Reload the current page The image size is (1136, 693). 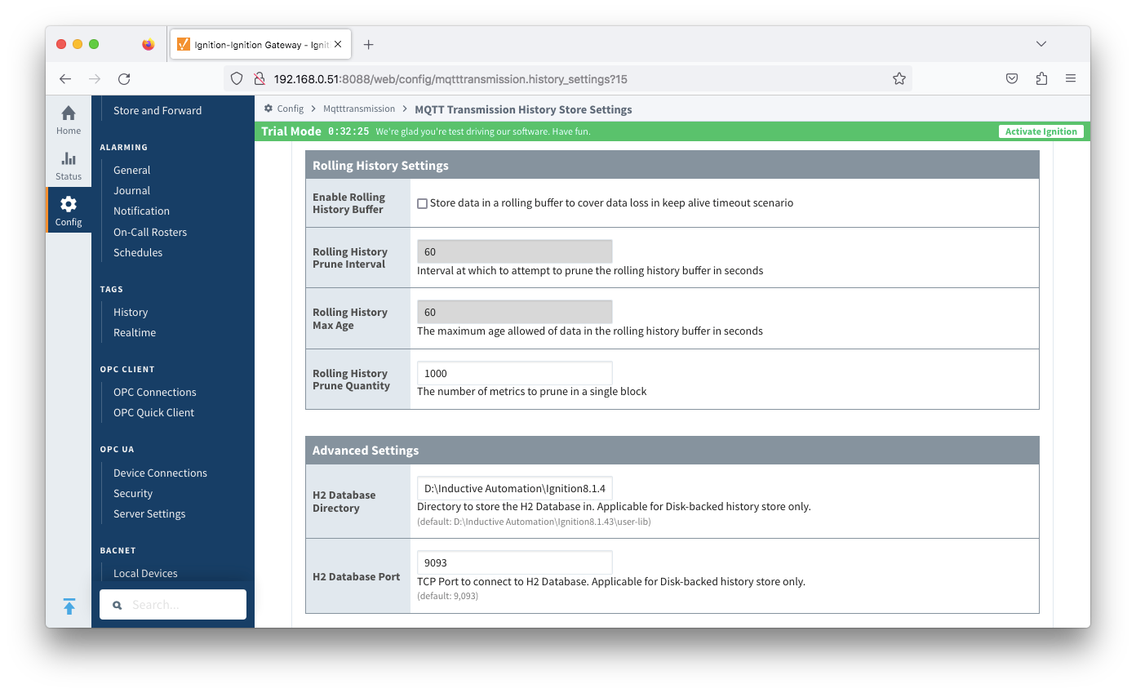(x=124, y=79)
